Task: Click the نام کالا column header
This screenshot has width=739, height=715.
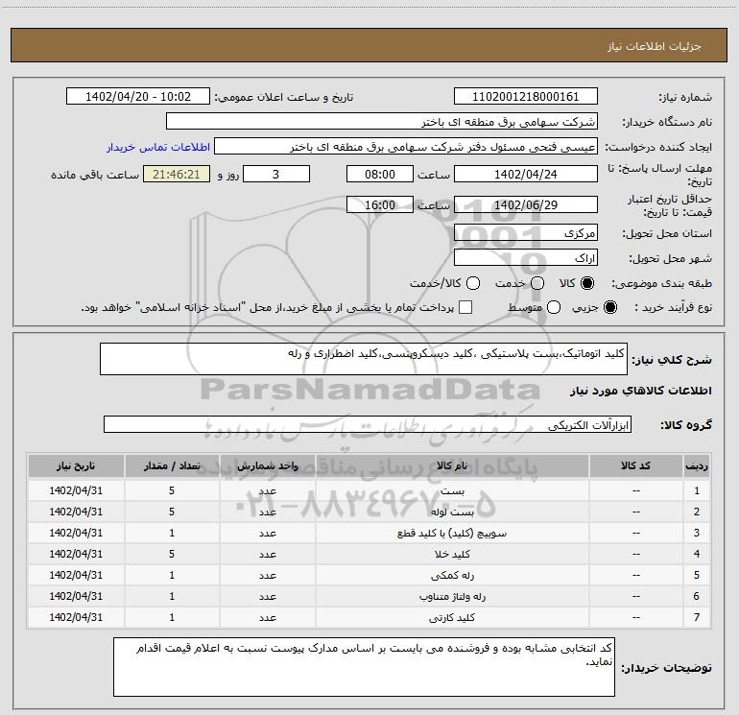Action: click(x=452, y=466)
